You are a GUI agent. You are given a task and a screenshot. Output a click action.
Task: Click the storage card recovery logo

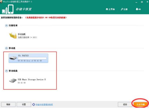tap(8, 9)
